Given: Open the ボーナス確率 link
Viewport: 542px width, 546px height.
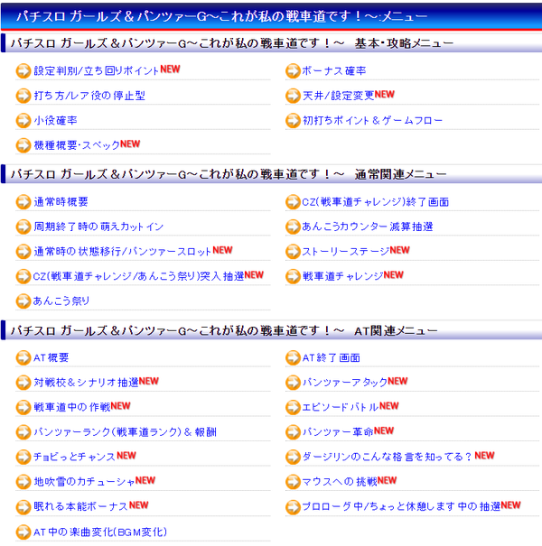Looking at the screenshot, I should 334,71.
